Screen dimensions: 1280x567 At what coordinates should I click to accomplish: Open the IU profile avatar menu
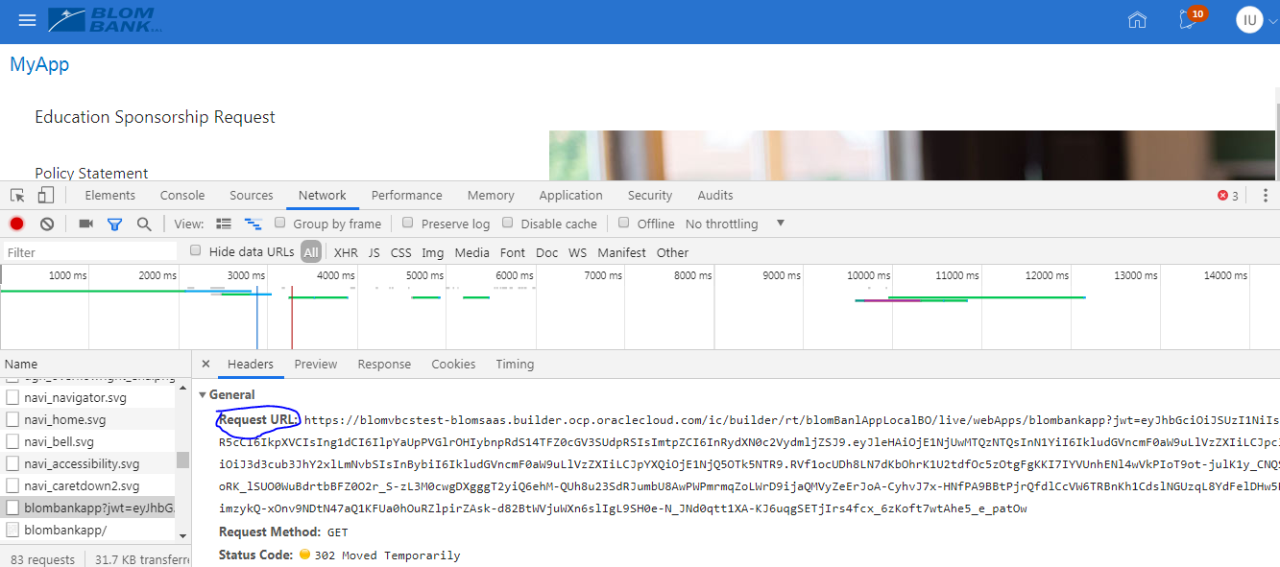[1251, 19]
